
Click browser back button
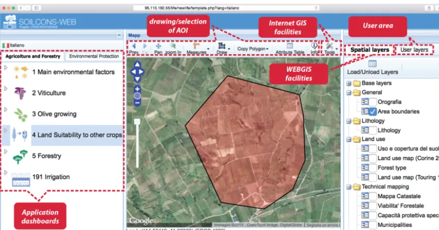(x=21, y=8)
